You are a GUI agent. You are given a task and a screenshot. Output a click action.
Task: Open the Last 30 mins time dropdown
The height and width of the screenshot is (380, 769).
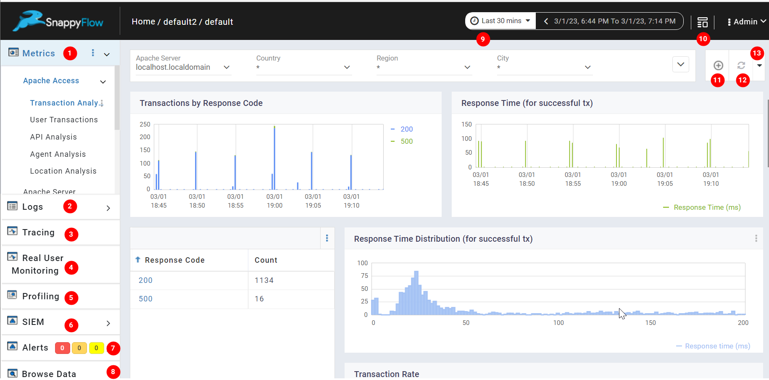pos(500,21)
